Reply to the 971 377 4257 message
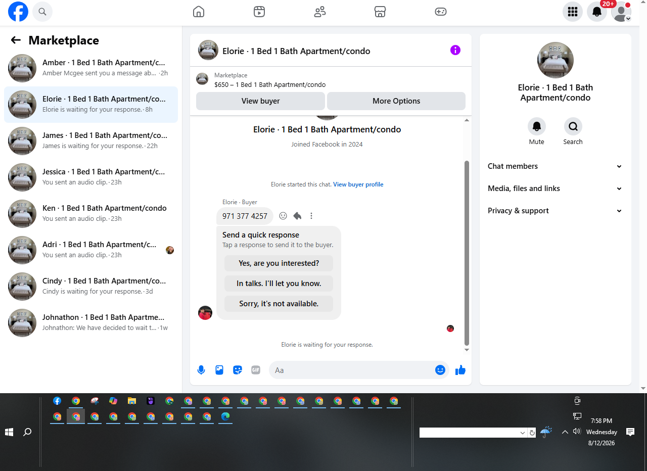647x471 pixels. (297, 216)
